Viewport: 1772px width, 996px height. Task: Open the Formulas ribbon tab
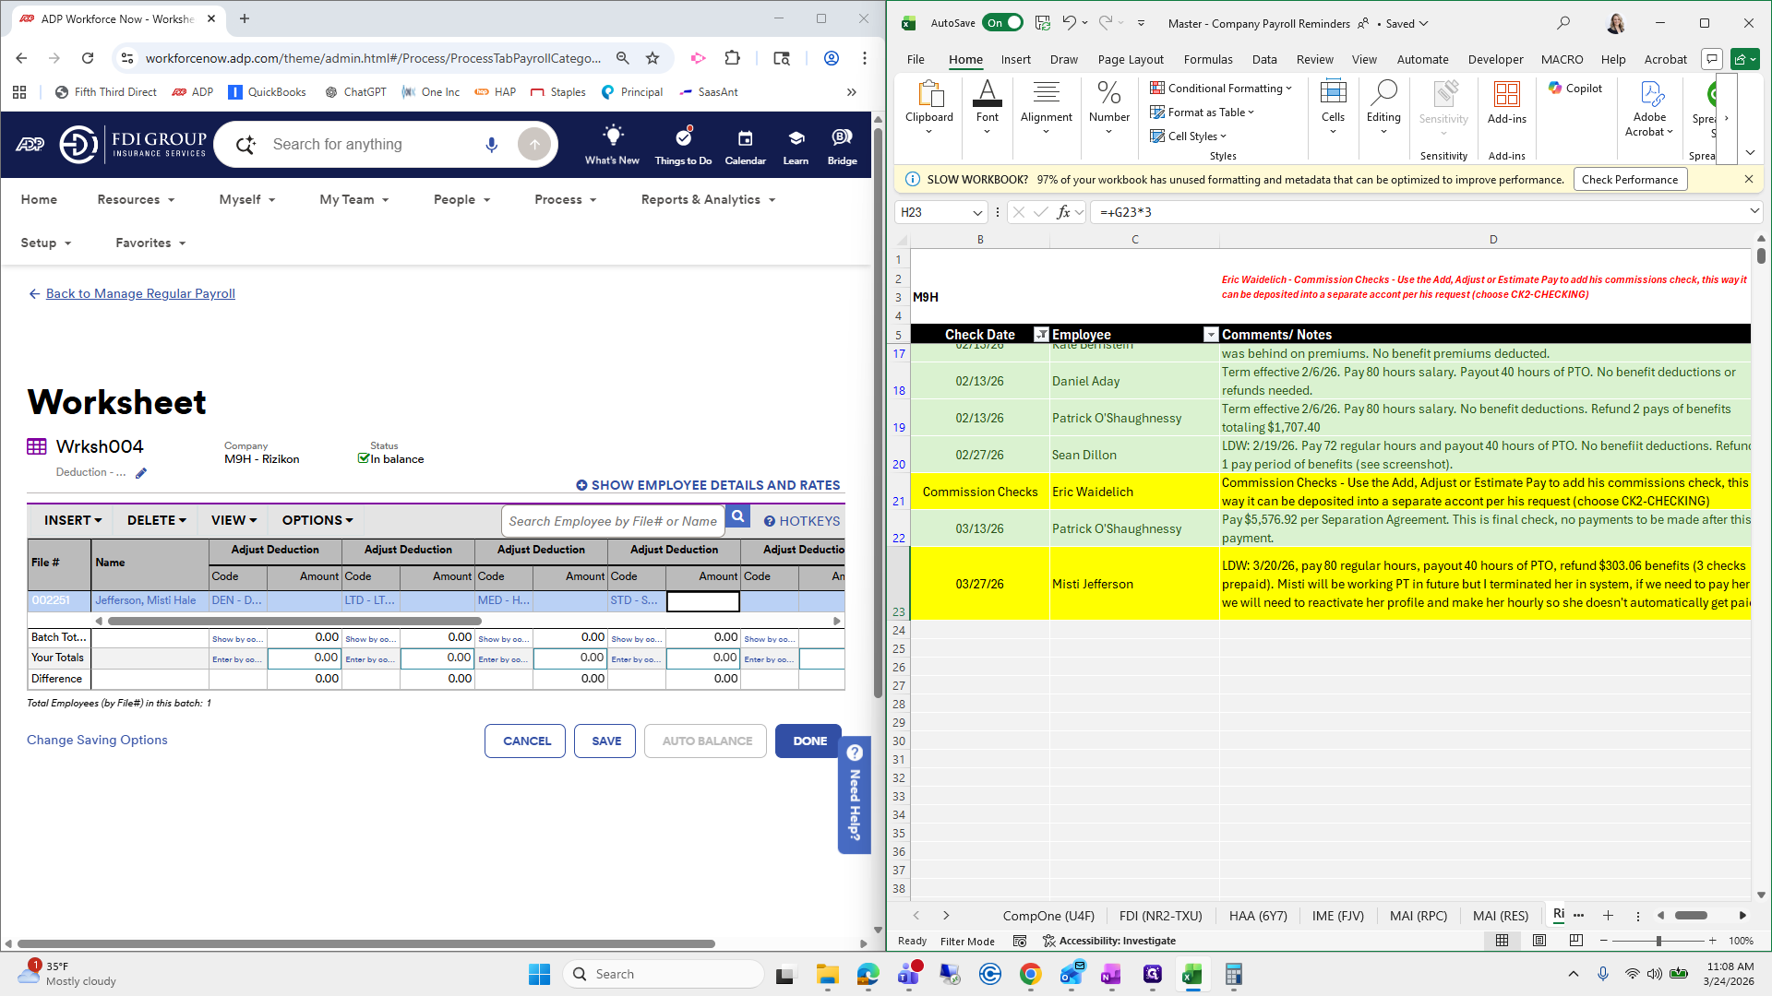click(x=1207, y=59)
